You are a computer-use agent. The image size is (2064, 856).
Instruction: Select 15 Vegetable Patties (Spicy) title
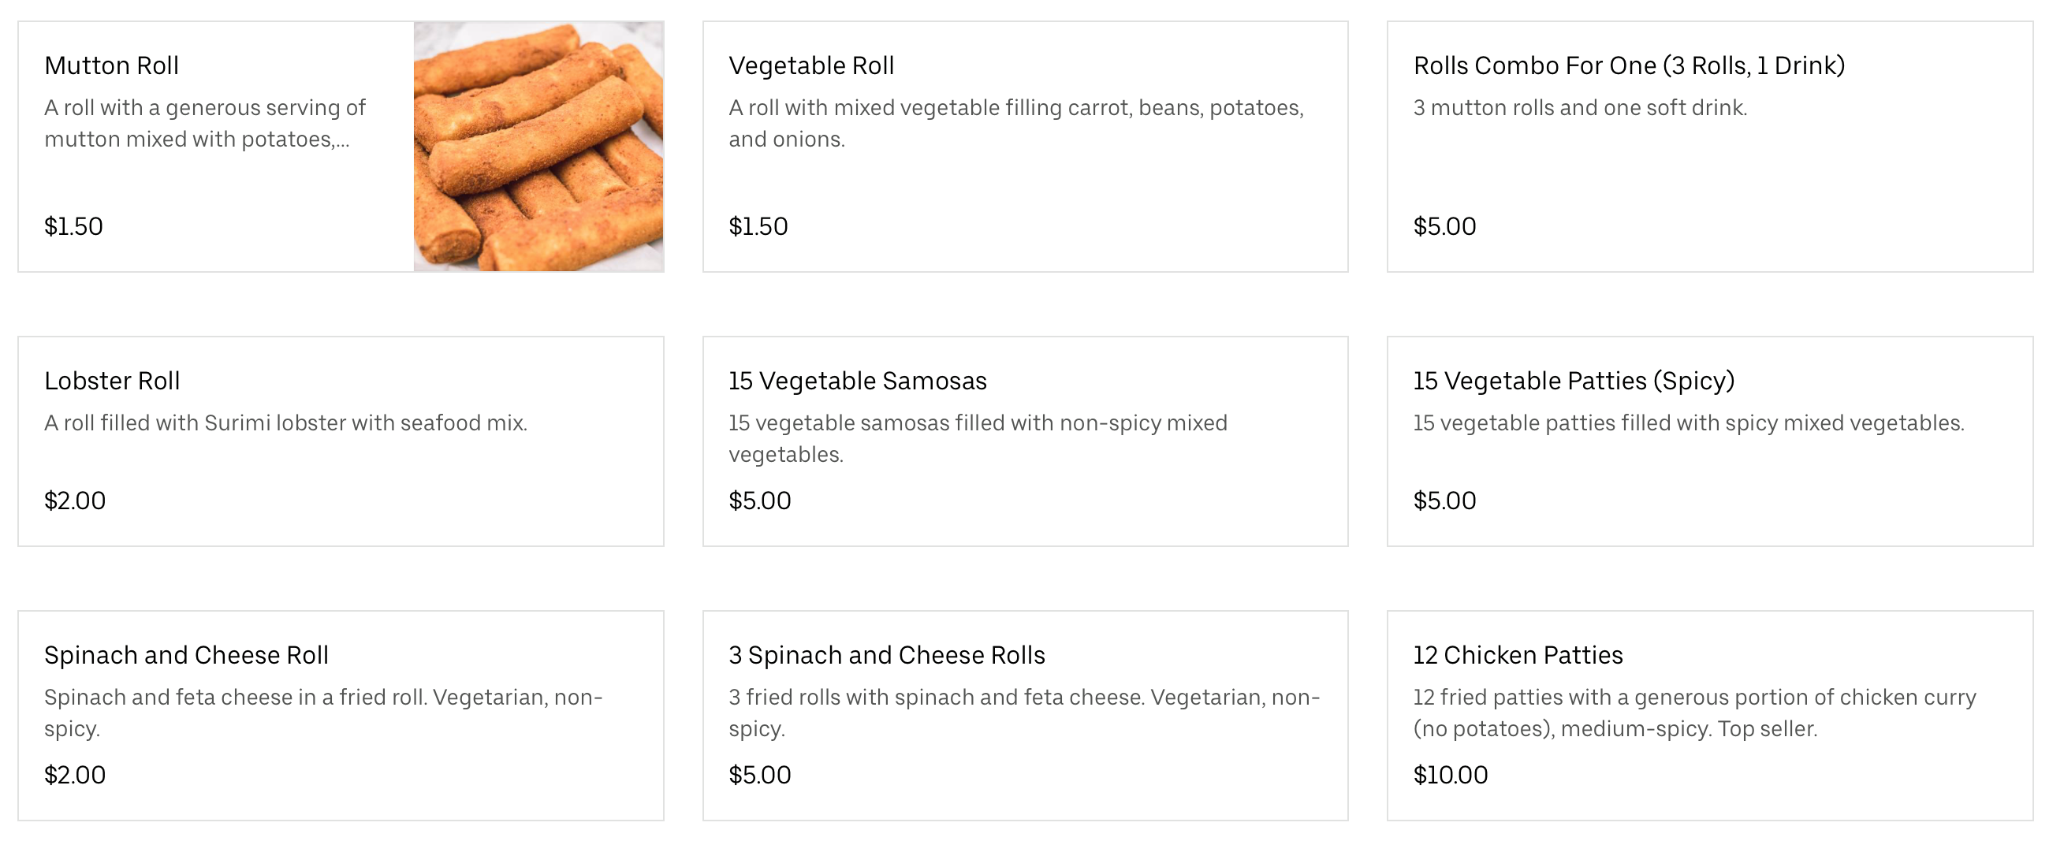[1573, 381]
